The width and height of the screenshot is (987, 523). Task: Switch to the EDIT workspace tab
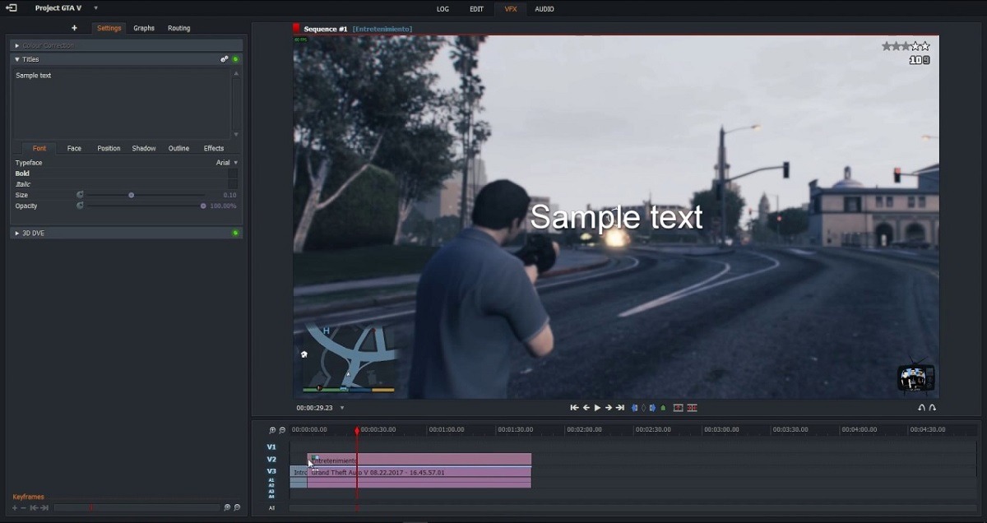pos(476,9)
